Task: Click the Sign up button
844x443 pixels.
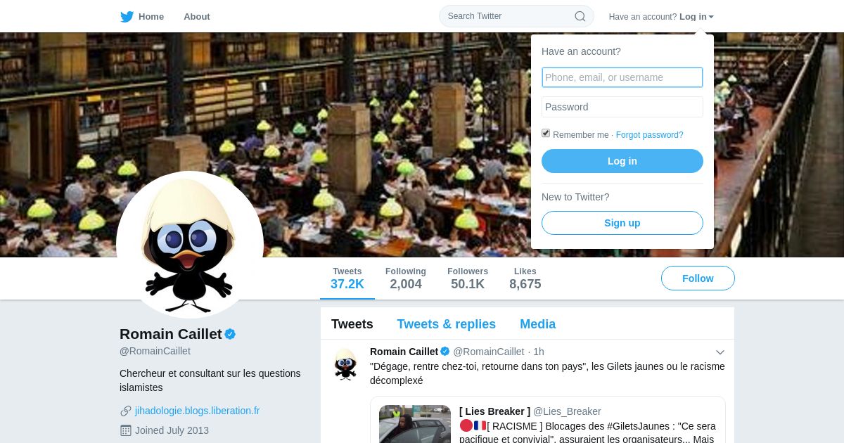Action: [622, 223]
